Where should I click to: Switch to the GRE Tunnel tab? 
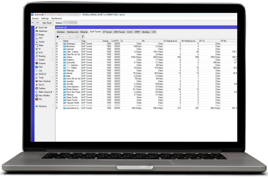click(x=119, y=32)
